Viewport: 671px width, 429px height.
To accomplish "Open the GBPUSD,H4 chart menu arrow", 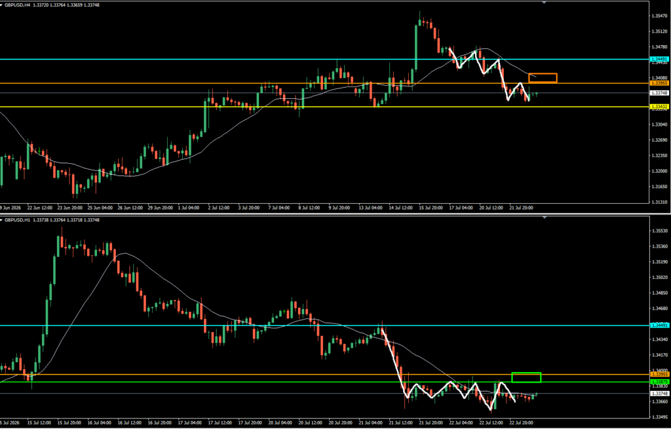I will click(x=2, y=5).
